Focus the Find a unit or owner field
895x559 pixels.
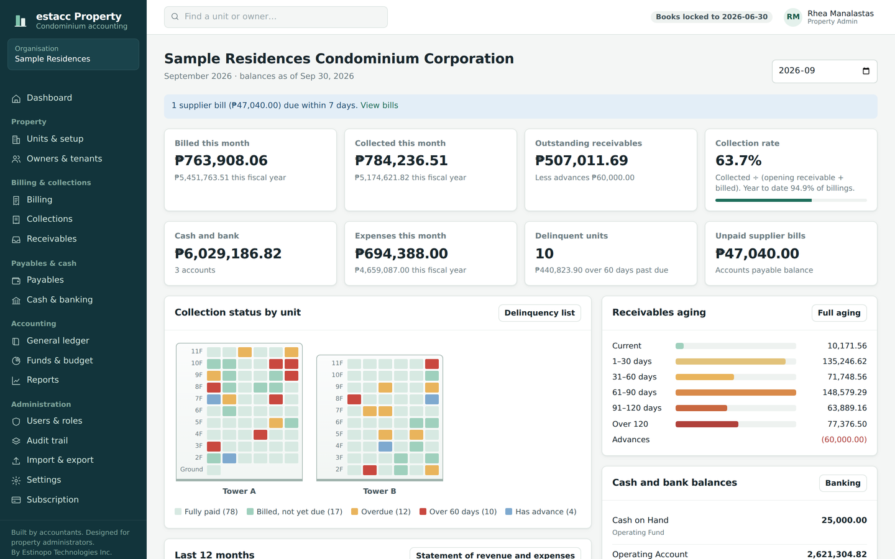pos(276,17)
